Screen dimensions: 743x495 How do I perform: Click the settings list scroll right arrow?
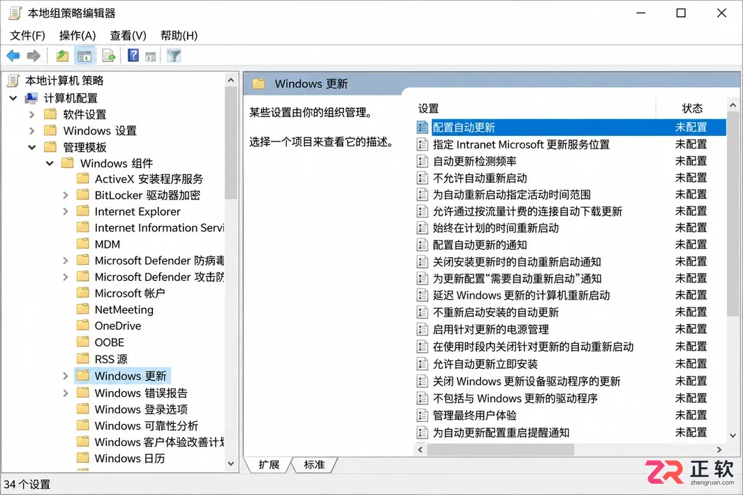pos(719,450)
